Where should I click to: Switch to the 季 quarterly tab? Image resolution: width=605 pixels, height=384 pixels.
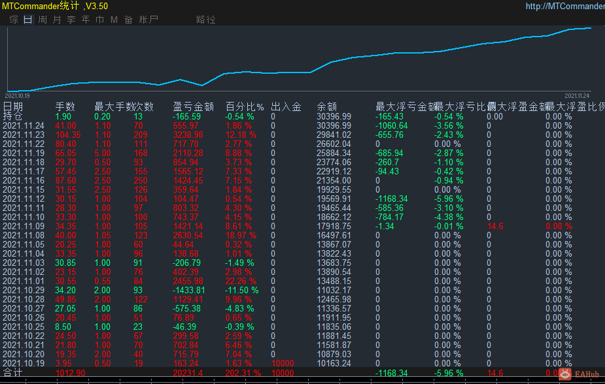pyautogui.click(x=71, y=20)
